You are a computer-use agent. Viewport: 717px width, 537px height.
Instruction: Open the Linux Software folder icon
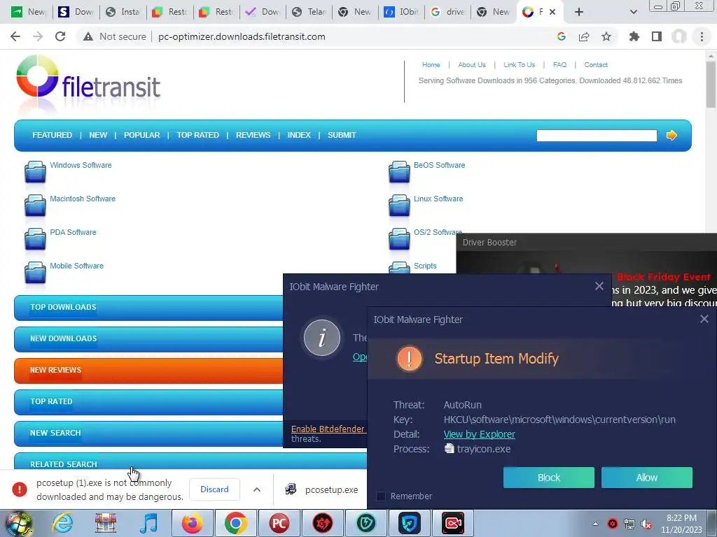399,206
